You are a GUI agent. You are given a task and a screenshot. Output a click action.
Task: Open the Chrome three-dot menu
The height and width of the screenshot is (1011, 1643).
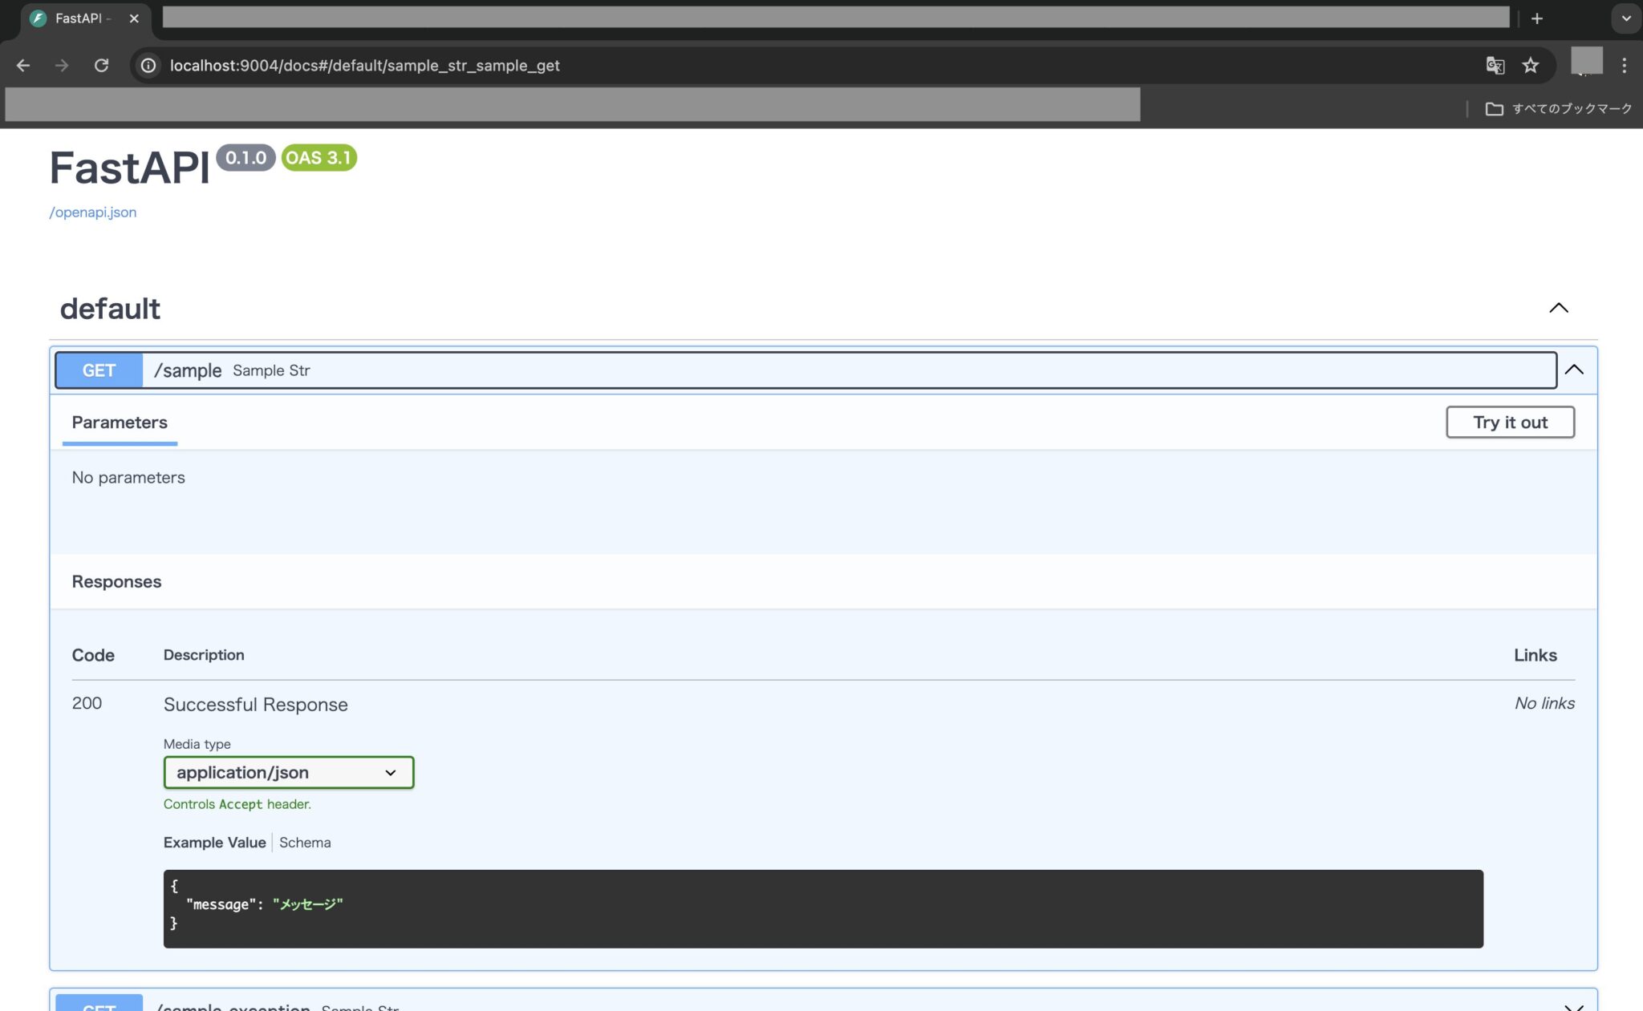(x=1624, y=66)
